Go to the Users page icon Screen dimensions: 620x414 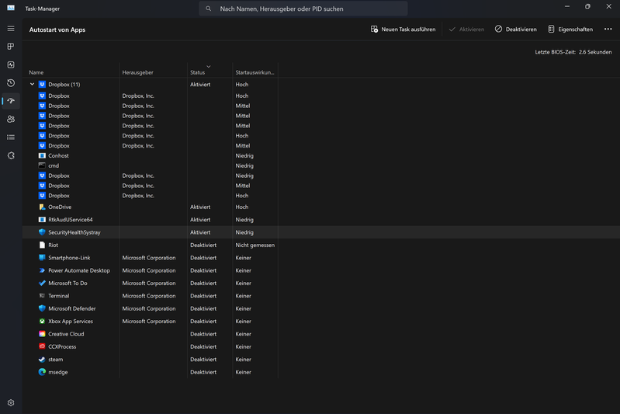tap(11, 119)
